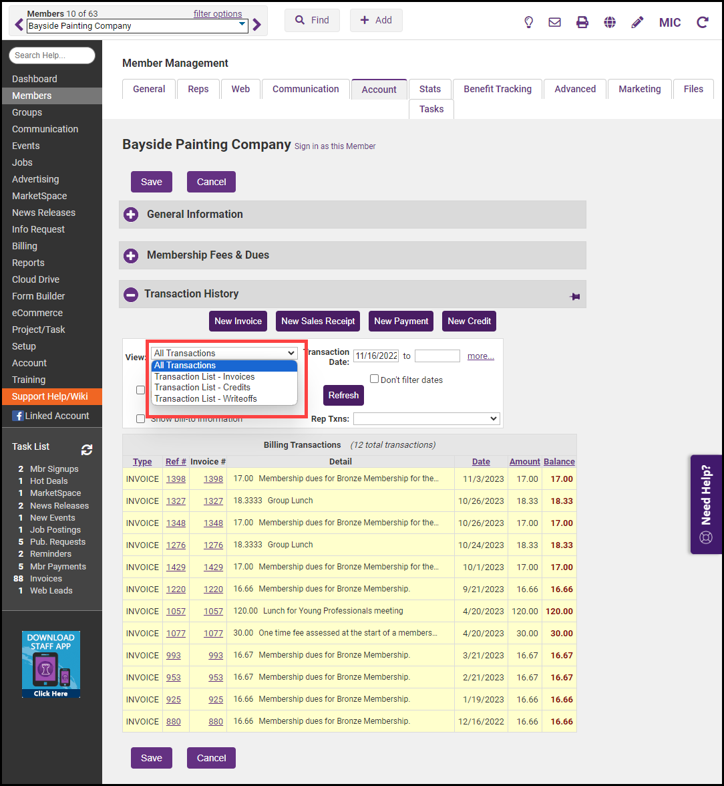Image resolution: width=724 pixels, height=786 pixels.
Task: Click the globe icon in header
Action: [610, 22]
